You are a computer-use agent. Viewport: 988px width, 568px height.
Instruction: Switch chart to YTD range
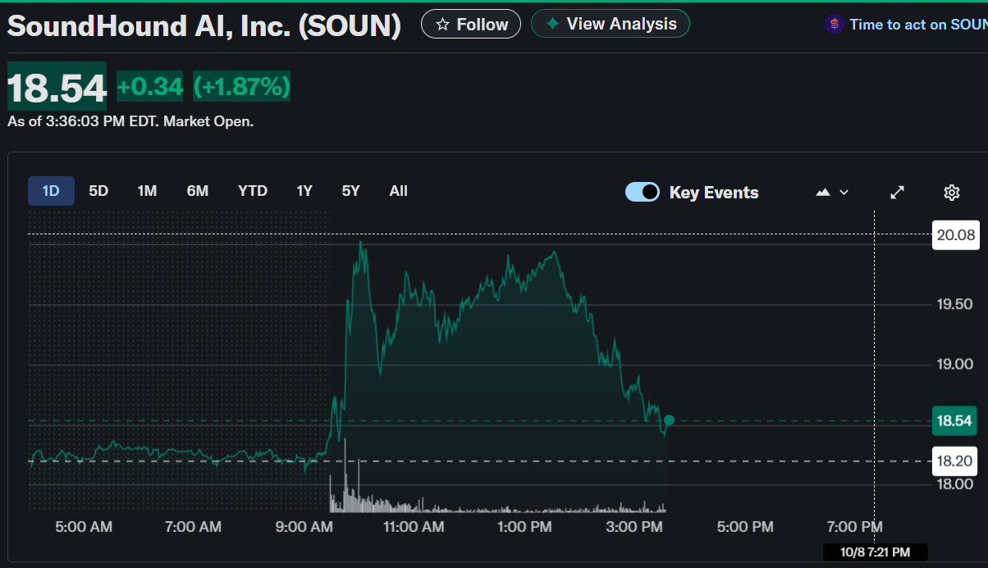tap(253, 191)
